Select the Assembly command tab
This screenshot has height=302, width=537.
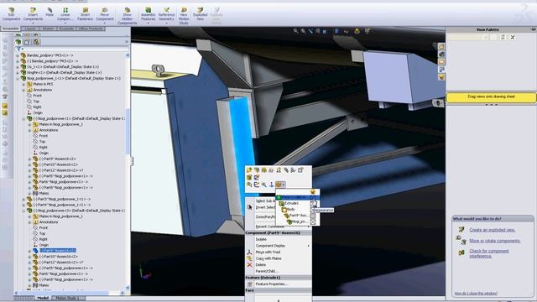point(11,29)
